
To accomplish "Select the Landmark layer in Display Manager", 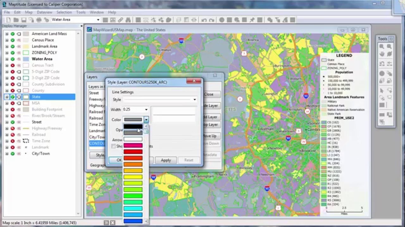I will [x=40, y=147].
